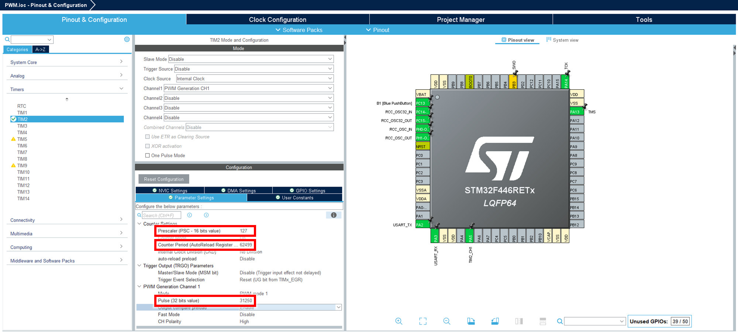
Task: Collapse PWM Generation Channel 1 group
Action: [139, 286]
